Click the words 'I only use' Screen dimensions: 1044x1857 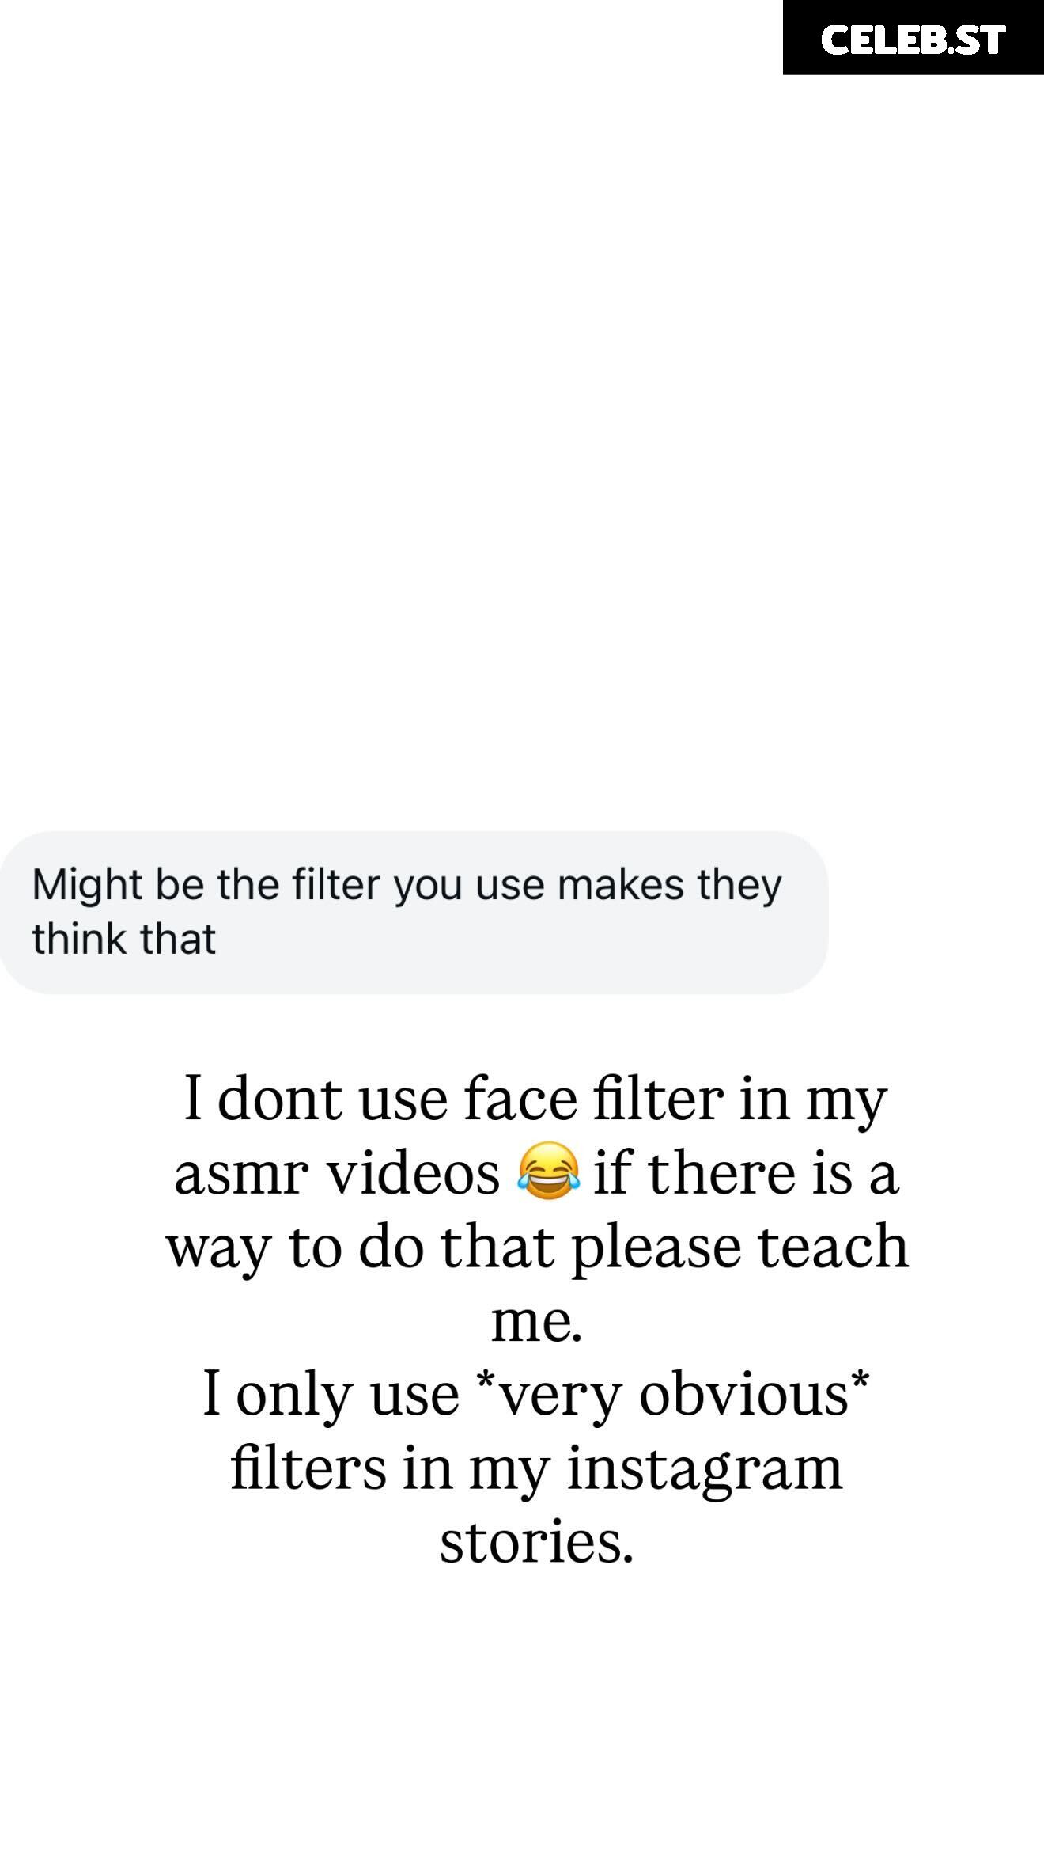pyautogui.click(x=331, y=1394)
